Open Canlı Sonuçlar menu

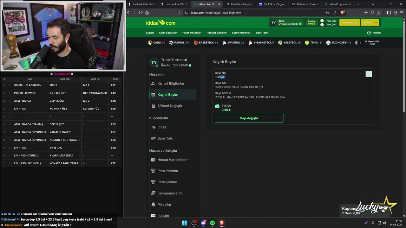[x=168, y=33]
